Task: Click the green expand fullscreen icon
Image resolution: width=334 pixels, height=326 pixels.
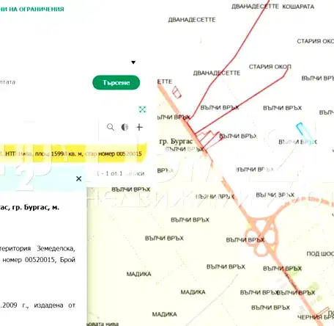Action: pos(142,109)
